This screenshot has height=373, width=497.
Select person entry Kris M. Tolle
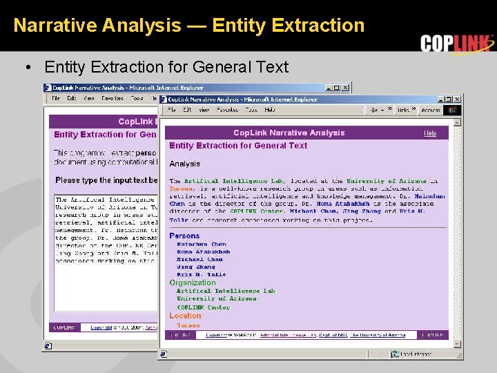(202, 275)
